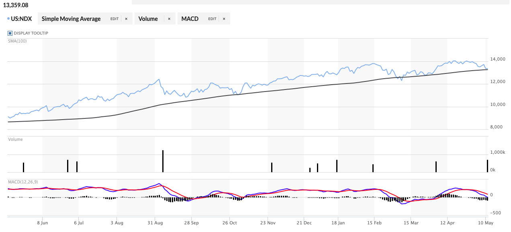Remove the Volume indicator chip
This screenshot has width=511, height=232.
[x=169, y=19]
